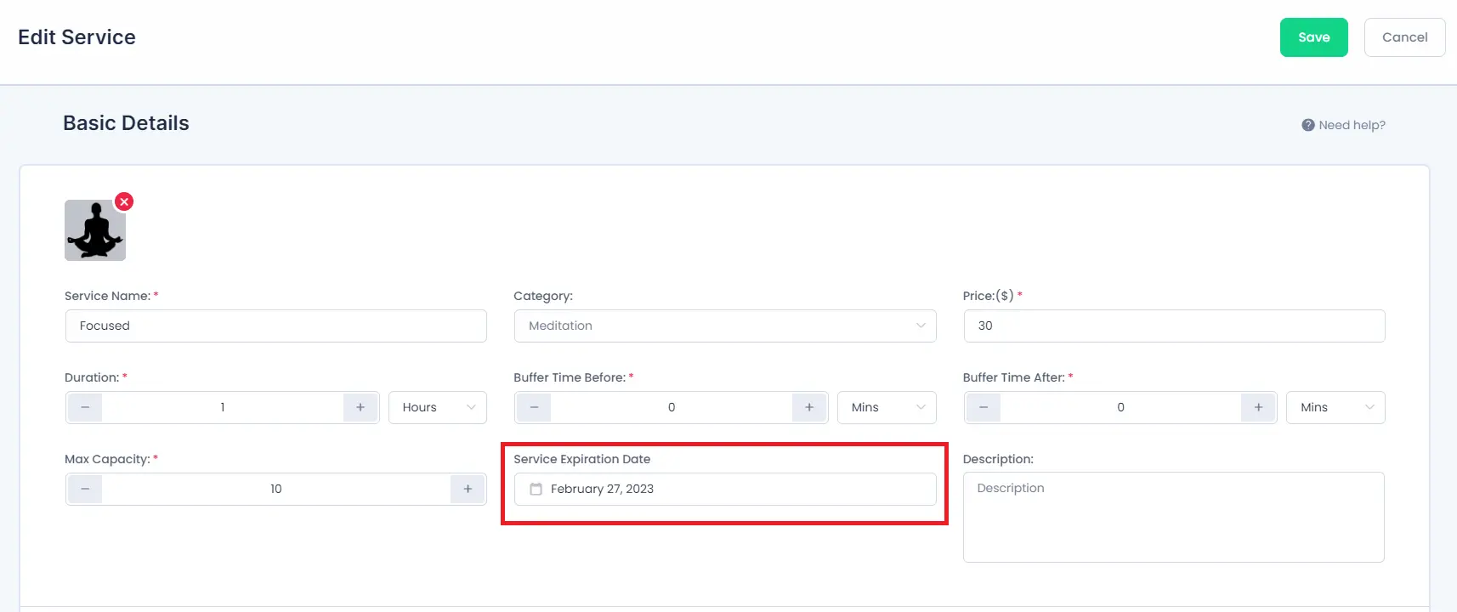
Task: Click the Duration value field showing 1
Action: click(x=223, y=407)
